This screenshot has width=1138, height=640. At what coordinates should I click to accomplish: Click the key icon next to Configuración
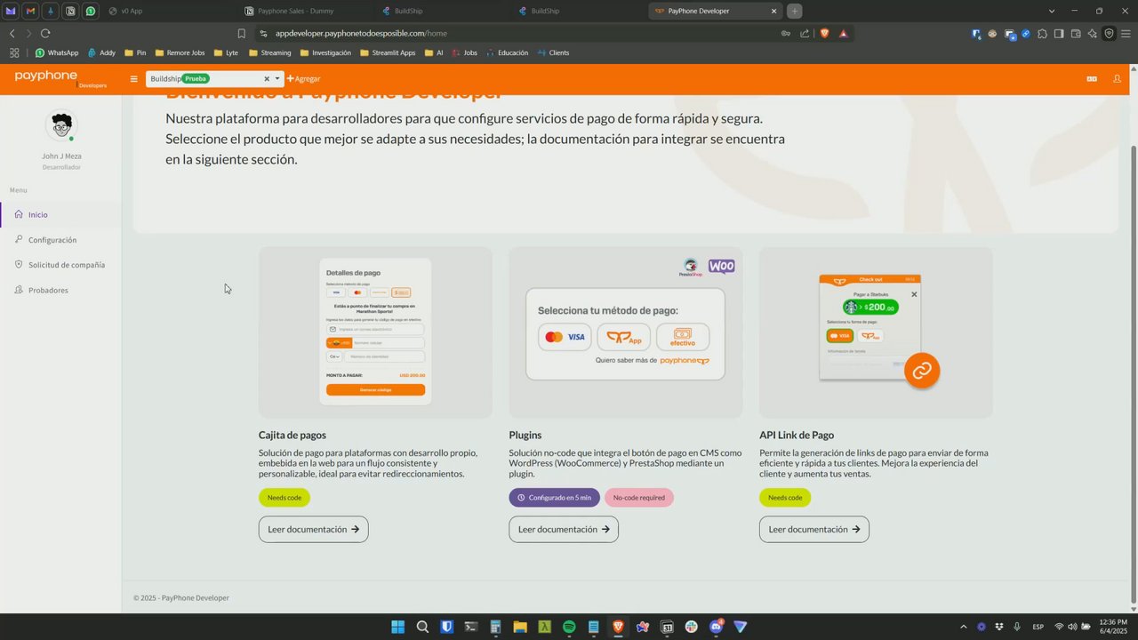pyautogui.click(x=19, y=239)
